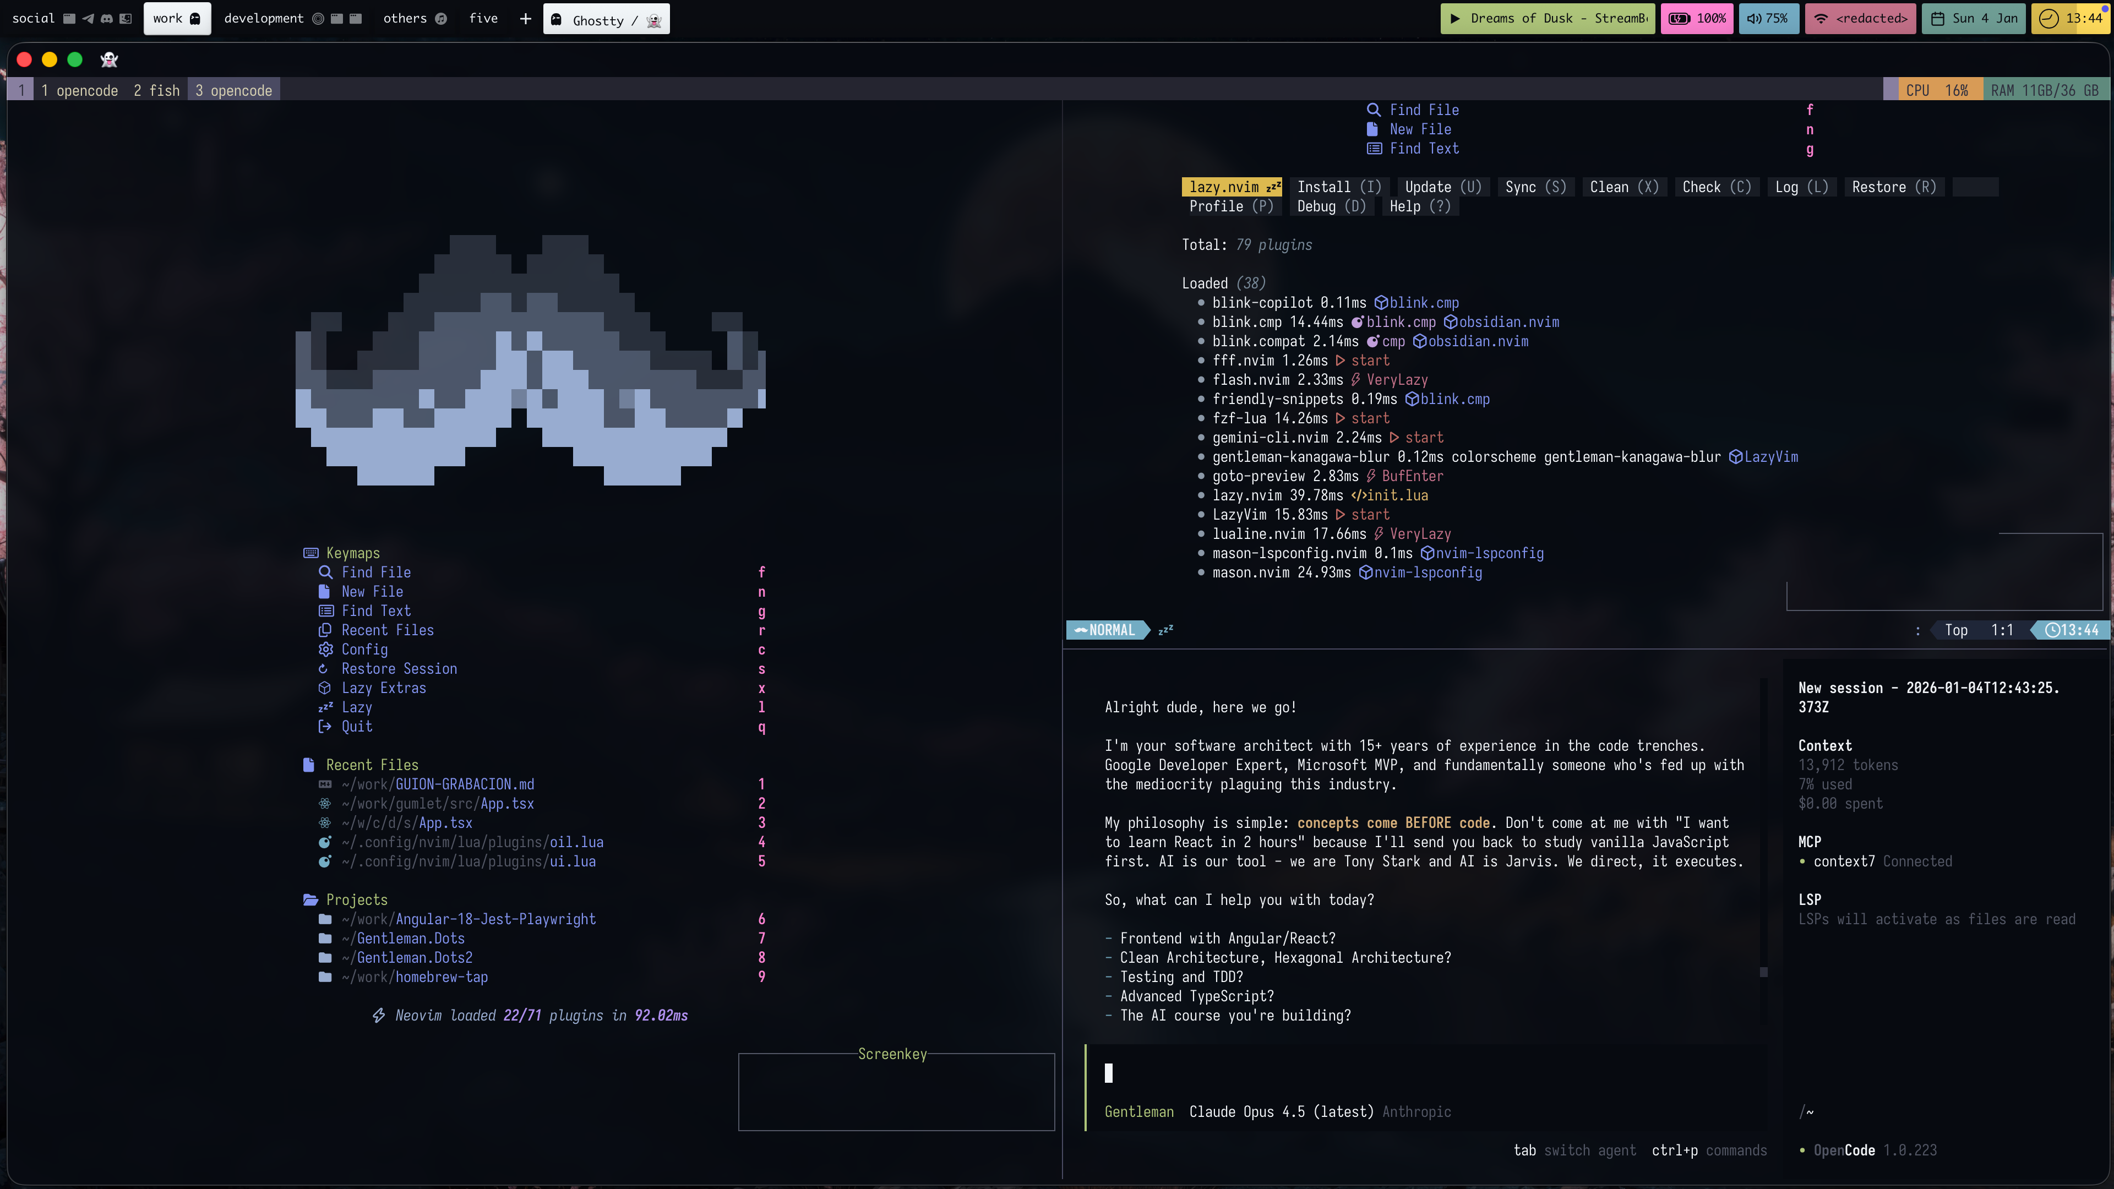This screenshot has width=2114, height=1189.
Task: Click the Recent Files copy icon under Keymaps
Action: point(325,629)
